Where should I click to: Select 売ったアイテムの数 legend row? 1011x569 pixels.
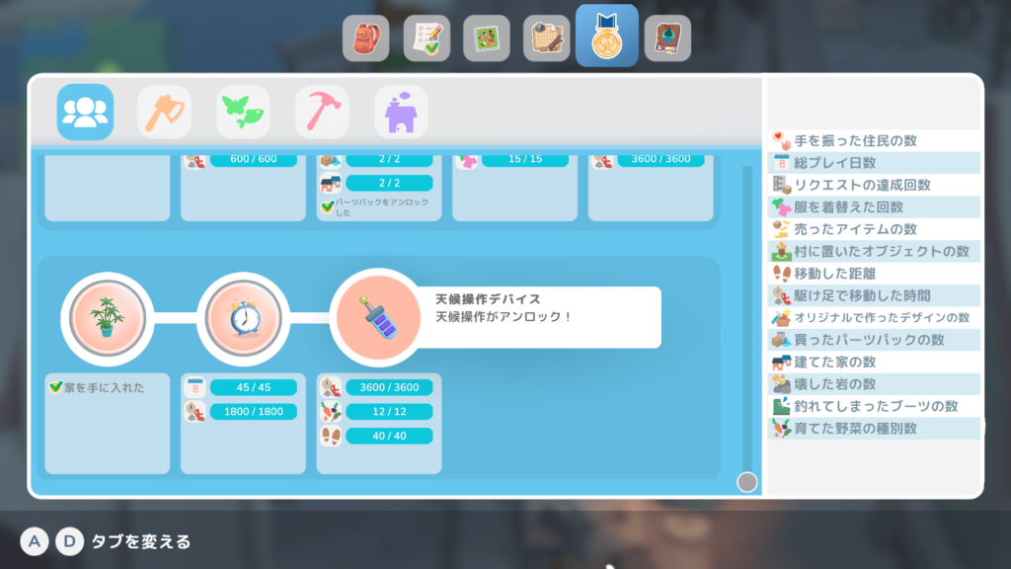tap(875, 229)
